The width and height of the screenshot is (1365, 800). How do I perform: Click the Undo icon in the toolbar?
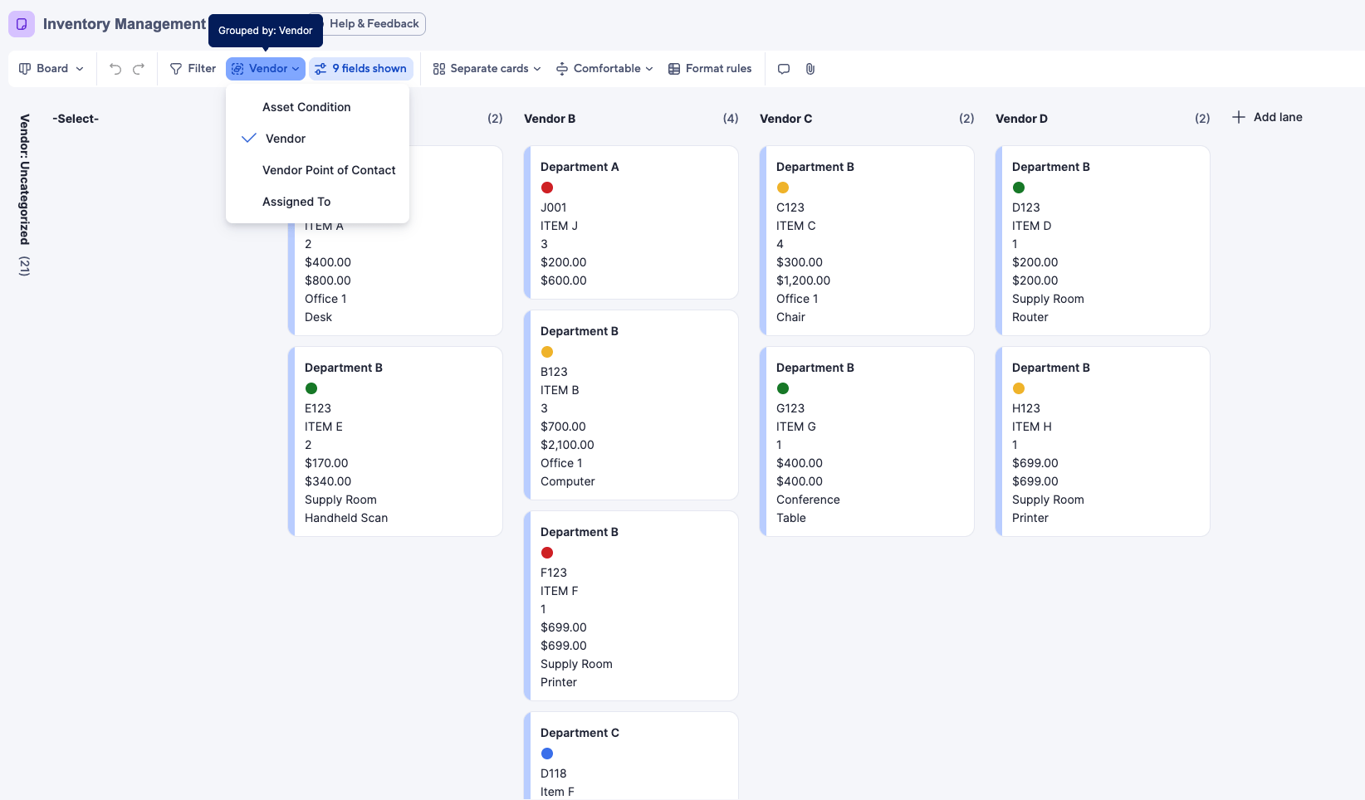click(114, 68)
